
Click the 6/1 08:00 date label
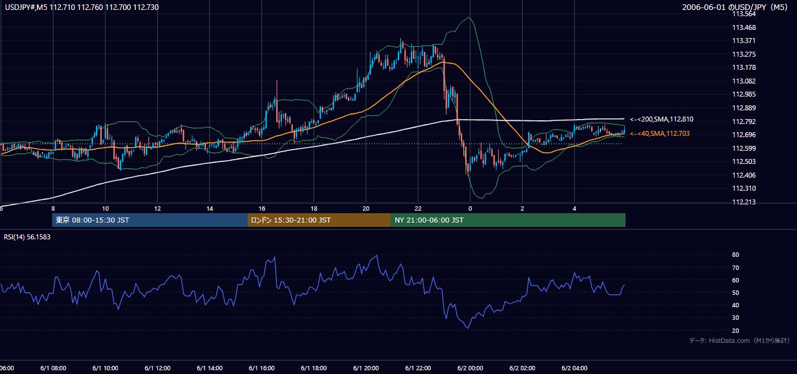pos(53,368)
